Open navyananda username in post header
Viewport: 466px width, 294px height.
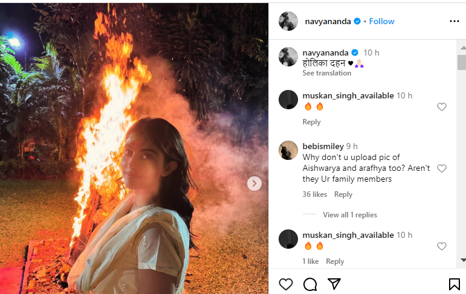328,21
